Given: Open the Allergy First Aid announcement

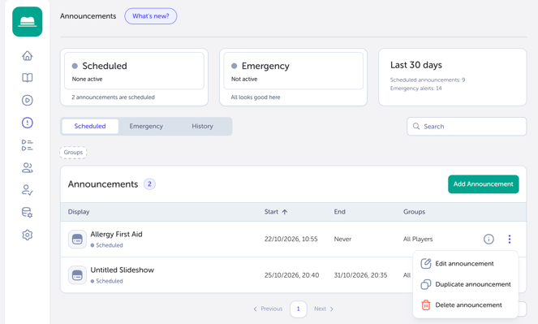Looking at the screenshot, I should [116, 234].
